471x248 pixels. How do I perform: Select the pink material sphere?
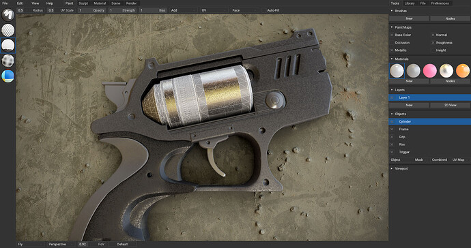tap(430, 71)
